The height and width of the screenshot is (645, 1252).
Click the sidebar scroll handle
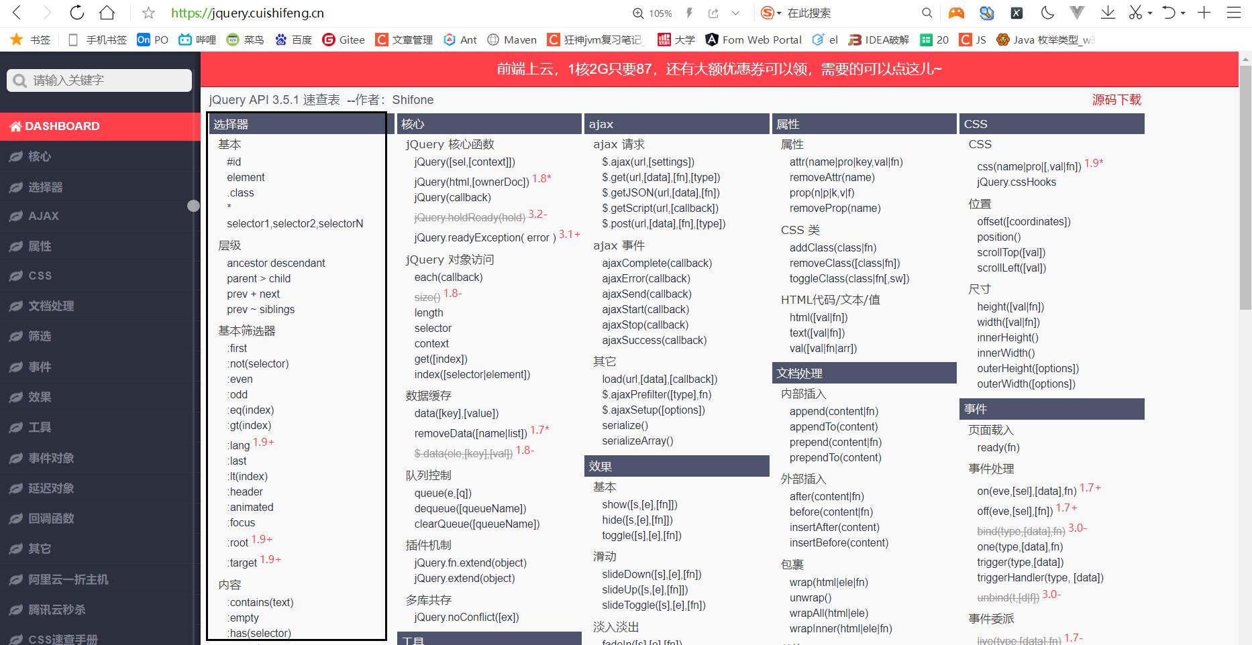click(194, 206)
